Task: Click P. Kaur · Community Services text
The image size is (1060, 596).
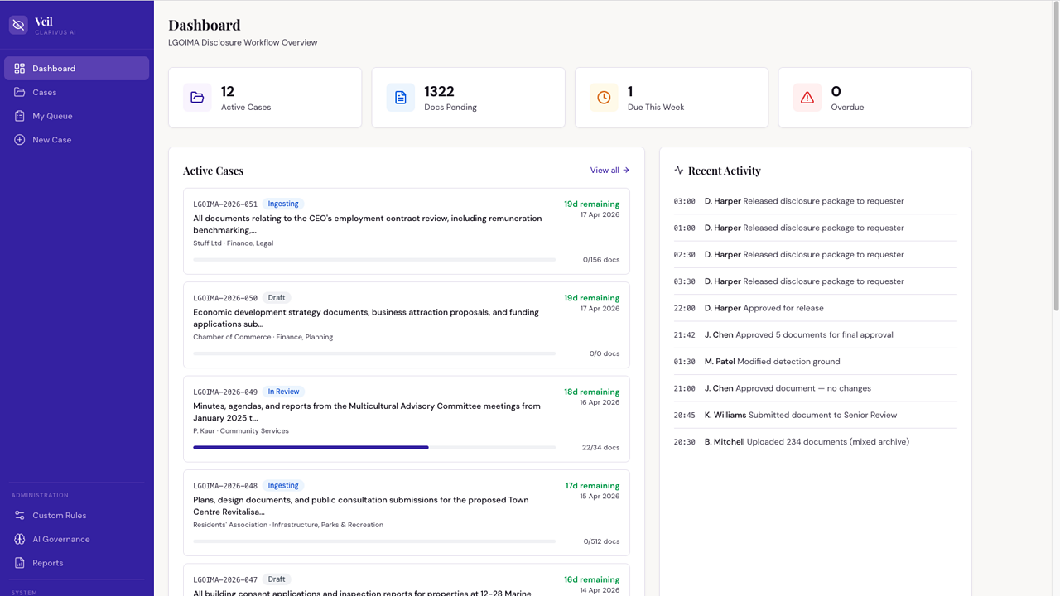Action: point(241,431)
